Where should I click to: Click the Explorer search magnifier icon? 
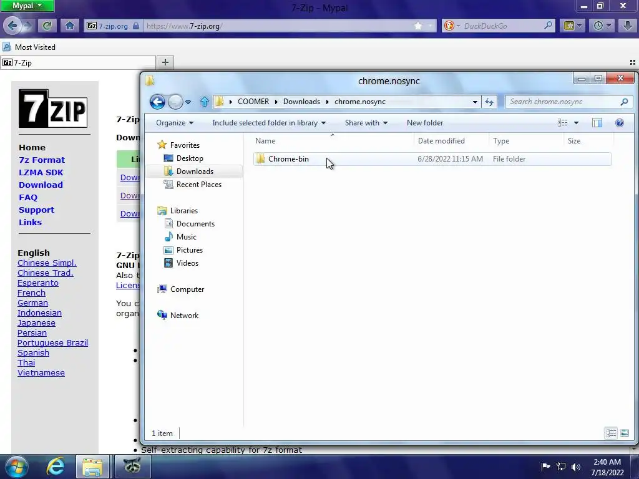(x=624, y=102)
